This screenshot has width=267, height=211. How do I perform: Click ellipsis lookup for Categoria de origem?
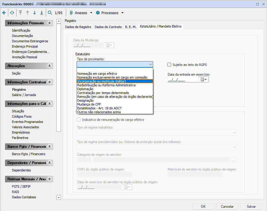[x=234, y=160]
